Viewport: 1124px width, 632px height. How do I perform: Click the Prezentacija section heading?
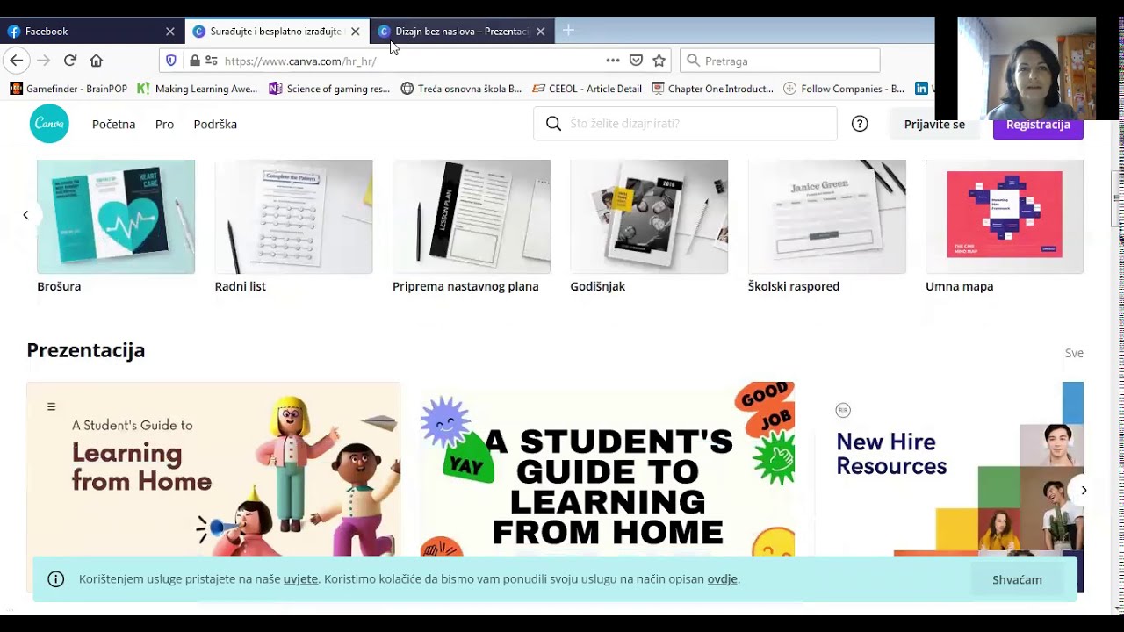click(86, 350)
